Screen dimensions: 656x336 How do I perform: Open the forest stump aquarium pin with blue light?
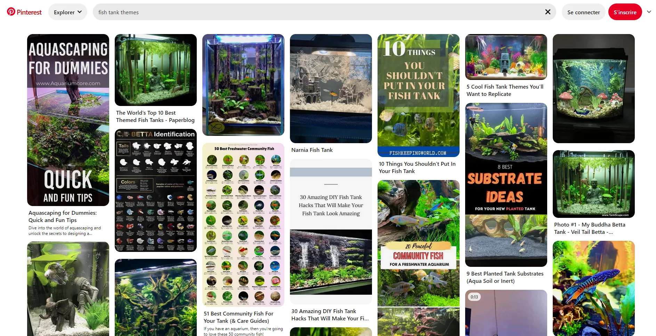tap(243, 85)
